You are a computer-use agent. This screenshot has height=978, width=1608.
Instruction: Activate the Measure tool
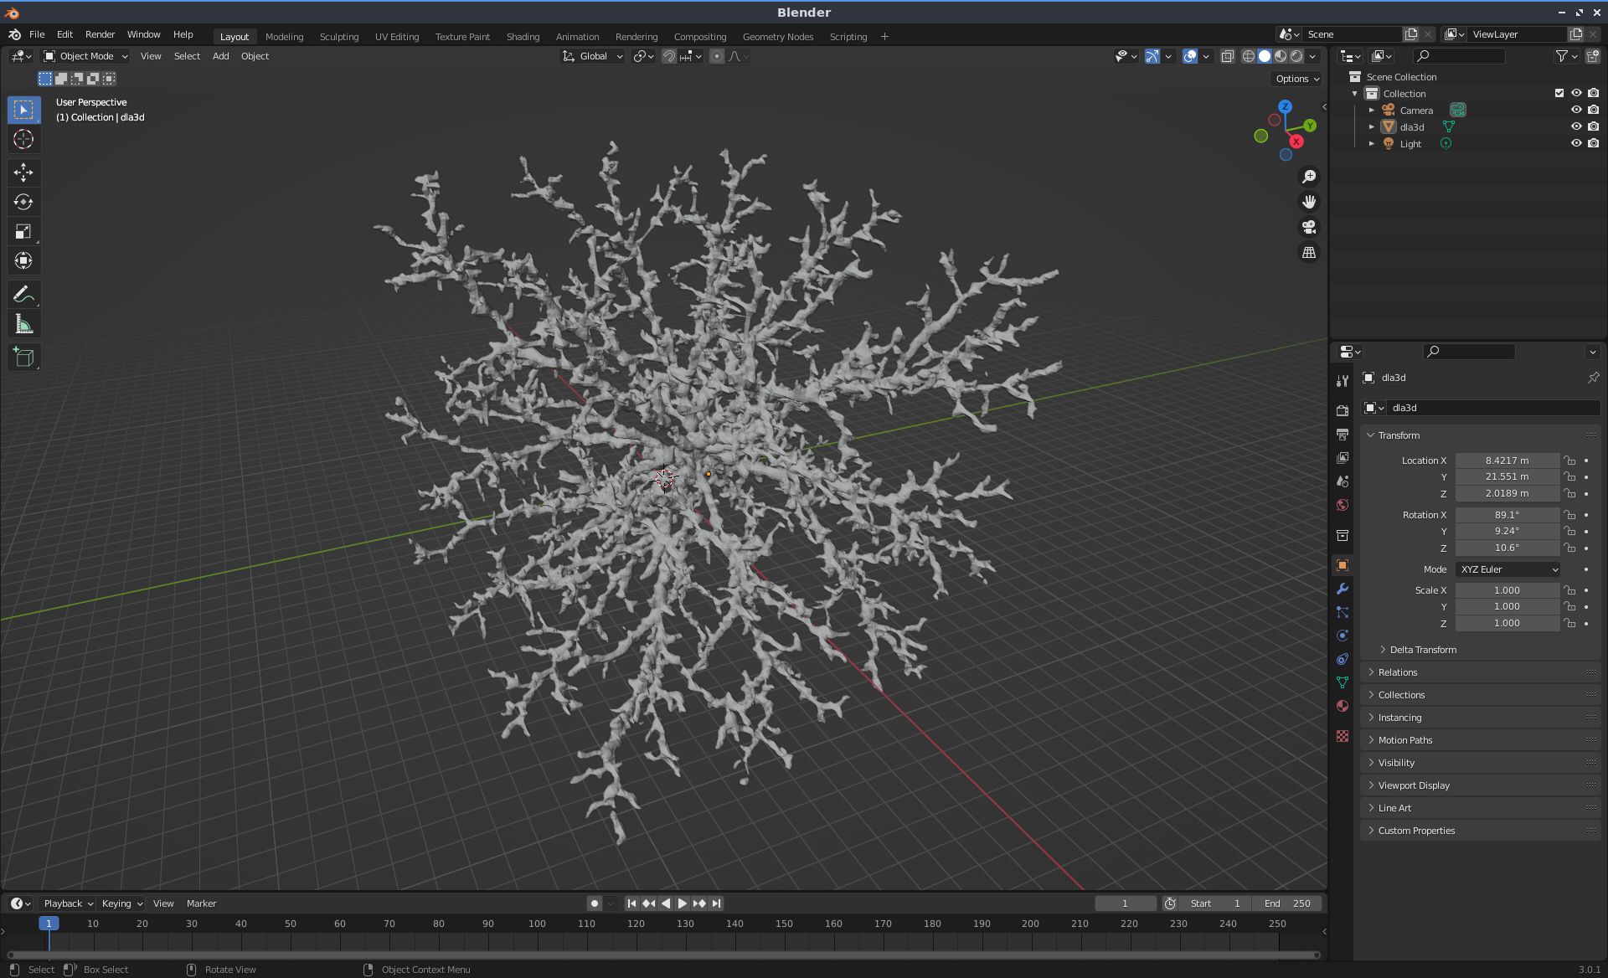point(23,325)
